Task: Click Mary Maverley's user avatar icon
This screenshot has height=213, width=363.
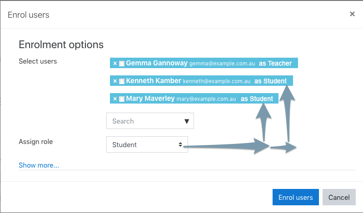Action: (x=122, y=99)
